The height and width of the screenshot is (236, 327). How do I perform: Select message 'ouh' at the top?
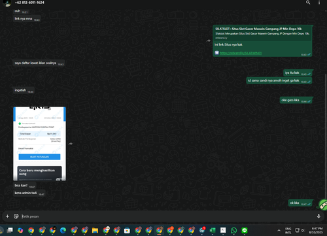pyautogui.click(x=21, y=11)
